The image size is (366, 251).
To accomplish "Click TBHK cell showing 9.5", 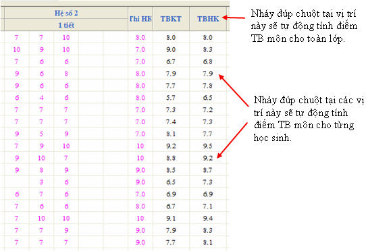I will coord(207,146).
